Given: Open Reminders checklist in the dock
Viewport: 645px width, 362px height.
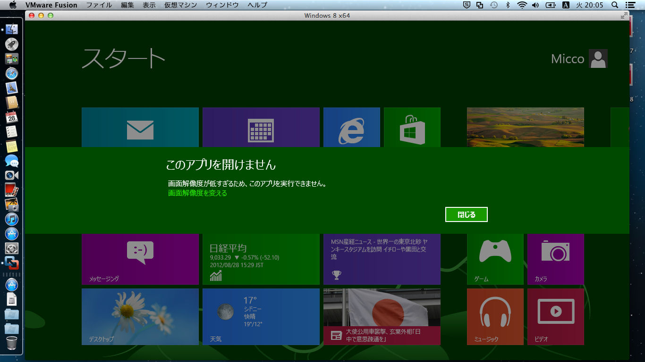Looking at the screenshot, I should click(12, 132).
